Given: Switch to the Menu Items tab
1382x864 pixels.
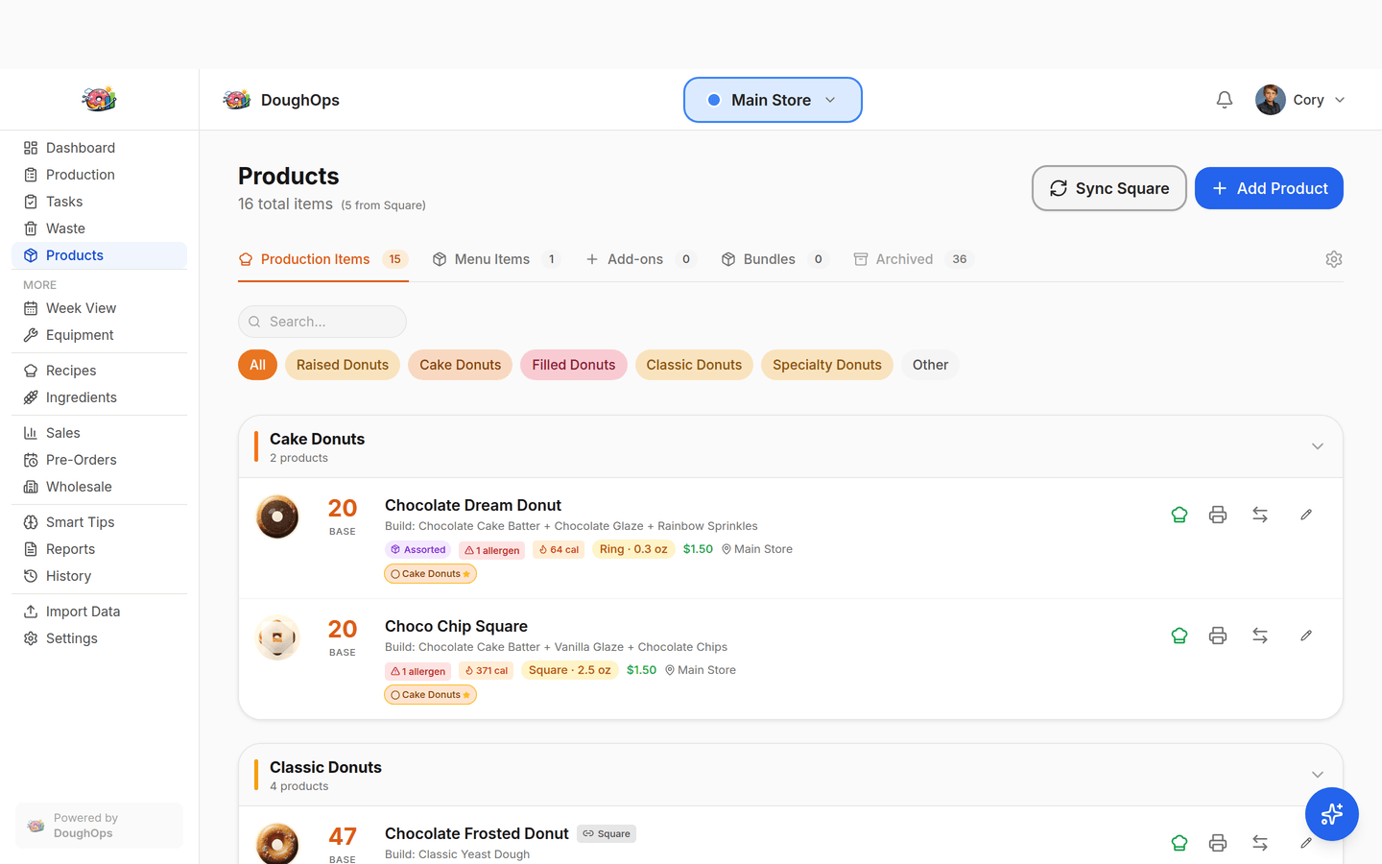Looking at the screenshot, I should click(493, 259).
